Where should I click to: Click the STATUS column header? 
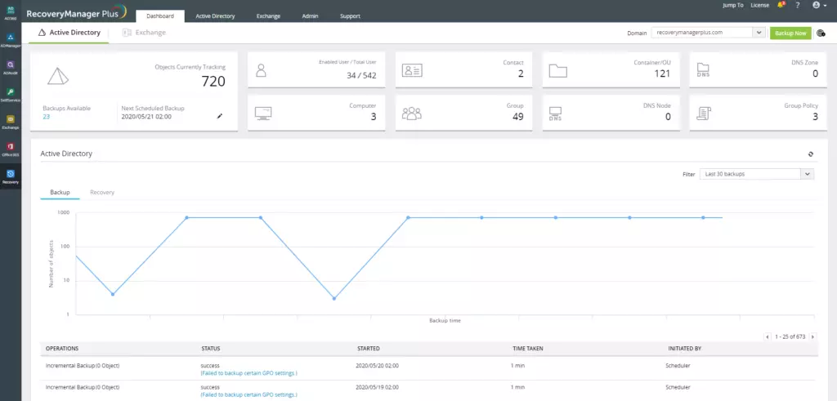210,348
